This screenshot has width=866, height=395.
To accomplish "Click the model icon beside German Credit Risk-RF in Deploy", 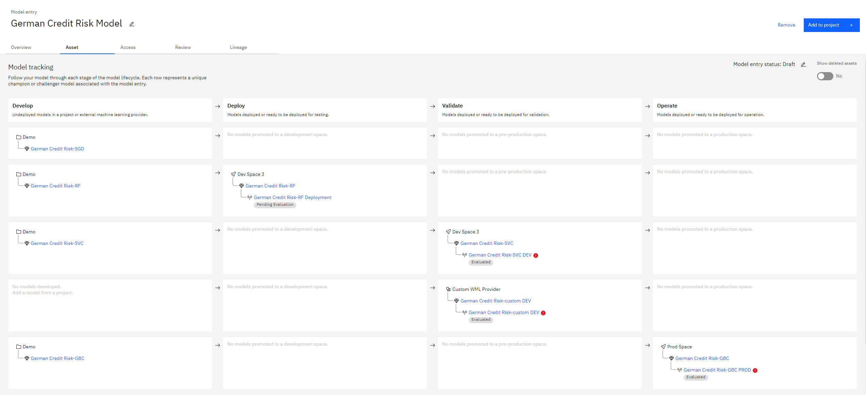I will point(242,186).
